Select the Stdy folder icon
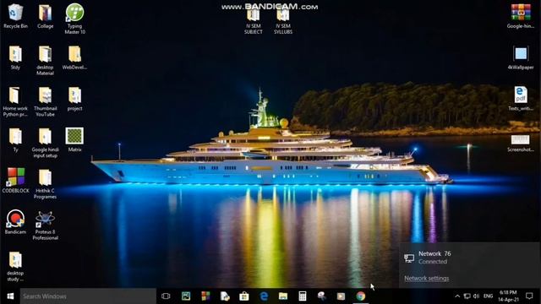The image size is (541, 304). (x=15, y=57)
